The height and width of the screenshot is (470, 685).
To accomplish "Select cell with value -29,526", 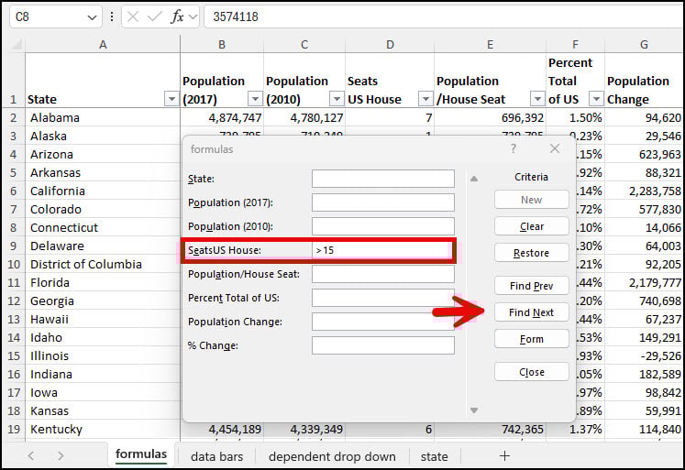I will [x=644, y=356].
